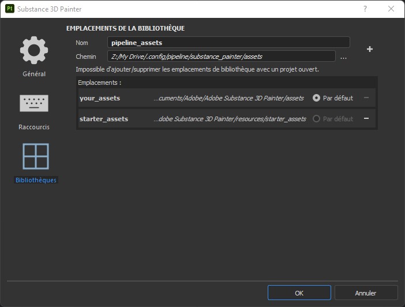Switch to the Général tab label
Image resolution: width=405 pixels, height=307 pixels.
point(34,74)
